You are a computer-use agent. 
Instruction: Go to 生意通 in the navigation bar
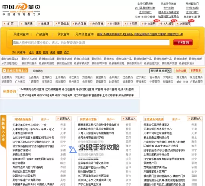pos(45,24)
